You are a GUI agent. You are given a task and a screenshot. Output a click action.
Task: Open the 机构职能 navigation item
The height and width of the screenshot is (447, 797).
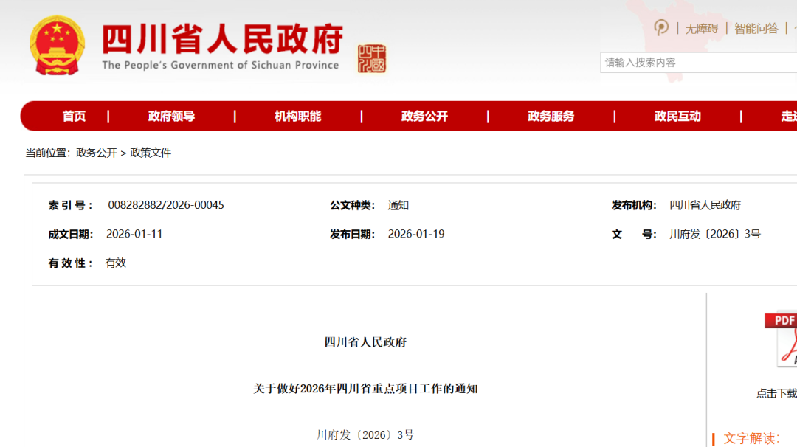[298, 116]
